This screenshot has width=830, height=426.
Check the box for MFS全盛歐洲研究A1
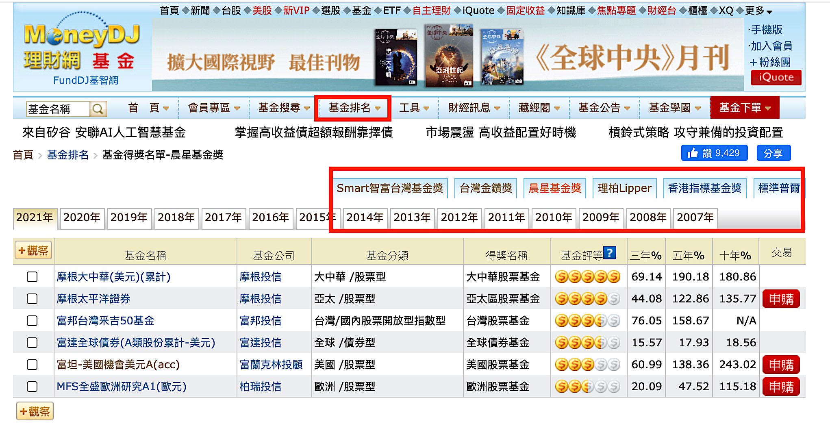[32, 387]
